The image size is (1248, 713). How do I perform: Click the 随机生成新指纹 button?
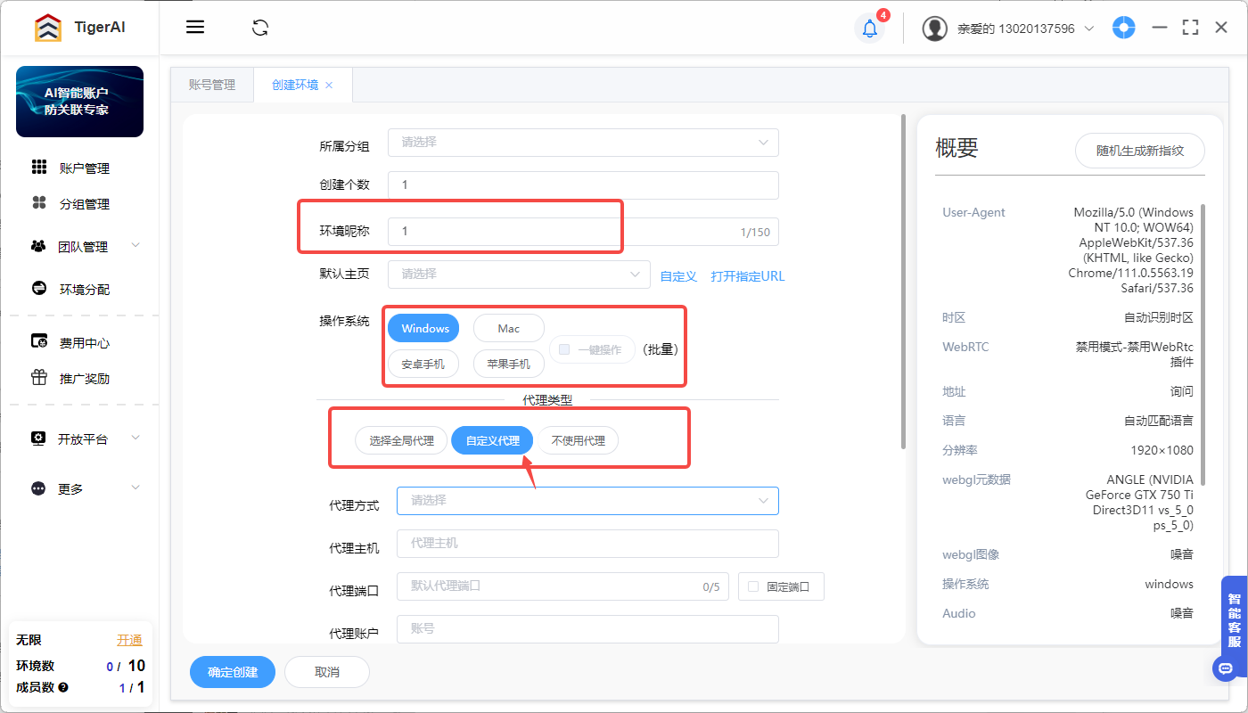(1140, 151)
